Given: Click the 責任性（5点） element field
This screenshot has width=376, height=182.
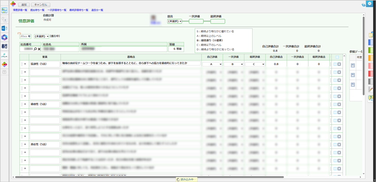Looking at the screenshot, I should pyautogui.click(x=45, y=145).
